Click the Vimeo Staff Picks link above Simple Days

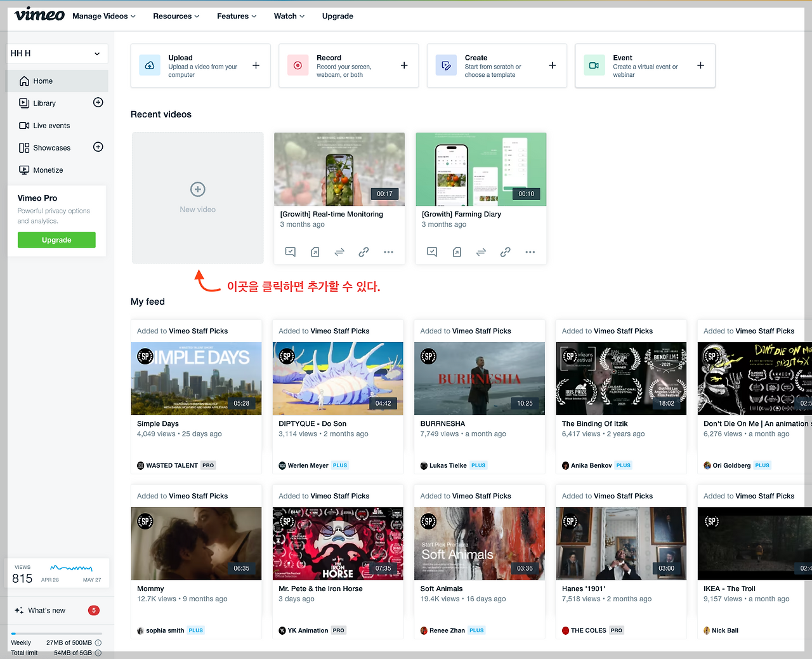(199, 331)
